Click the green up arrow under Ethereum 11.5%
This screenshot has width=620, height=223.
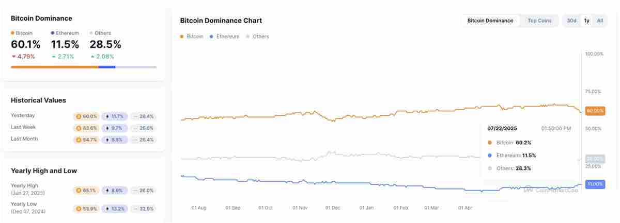[x=53, y=57]
